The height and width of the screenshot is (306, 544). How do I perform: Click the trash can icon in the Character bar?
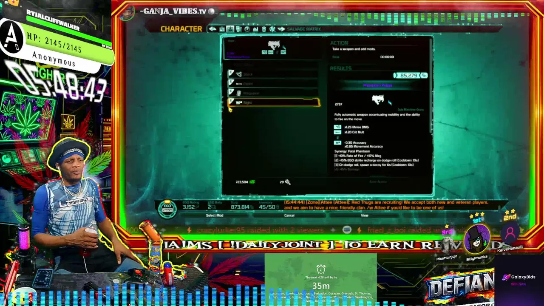(x=264, y=29)
